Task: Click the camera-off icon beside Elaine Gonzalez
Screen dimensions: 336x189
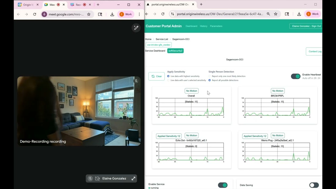Action: pyautogui.click(x=97, y=178)
